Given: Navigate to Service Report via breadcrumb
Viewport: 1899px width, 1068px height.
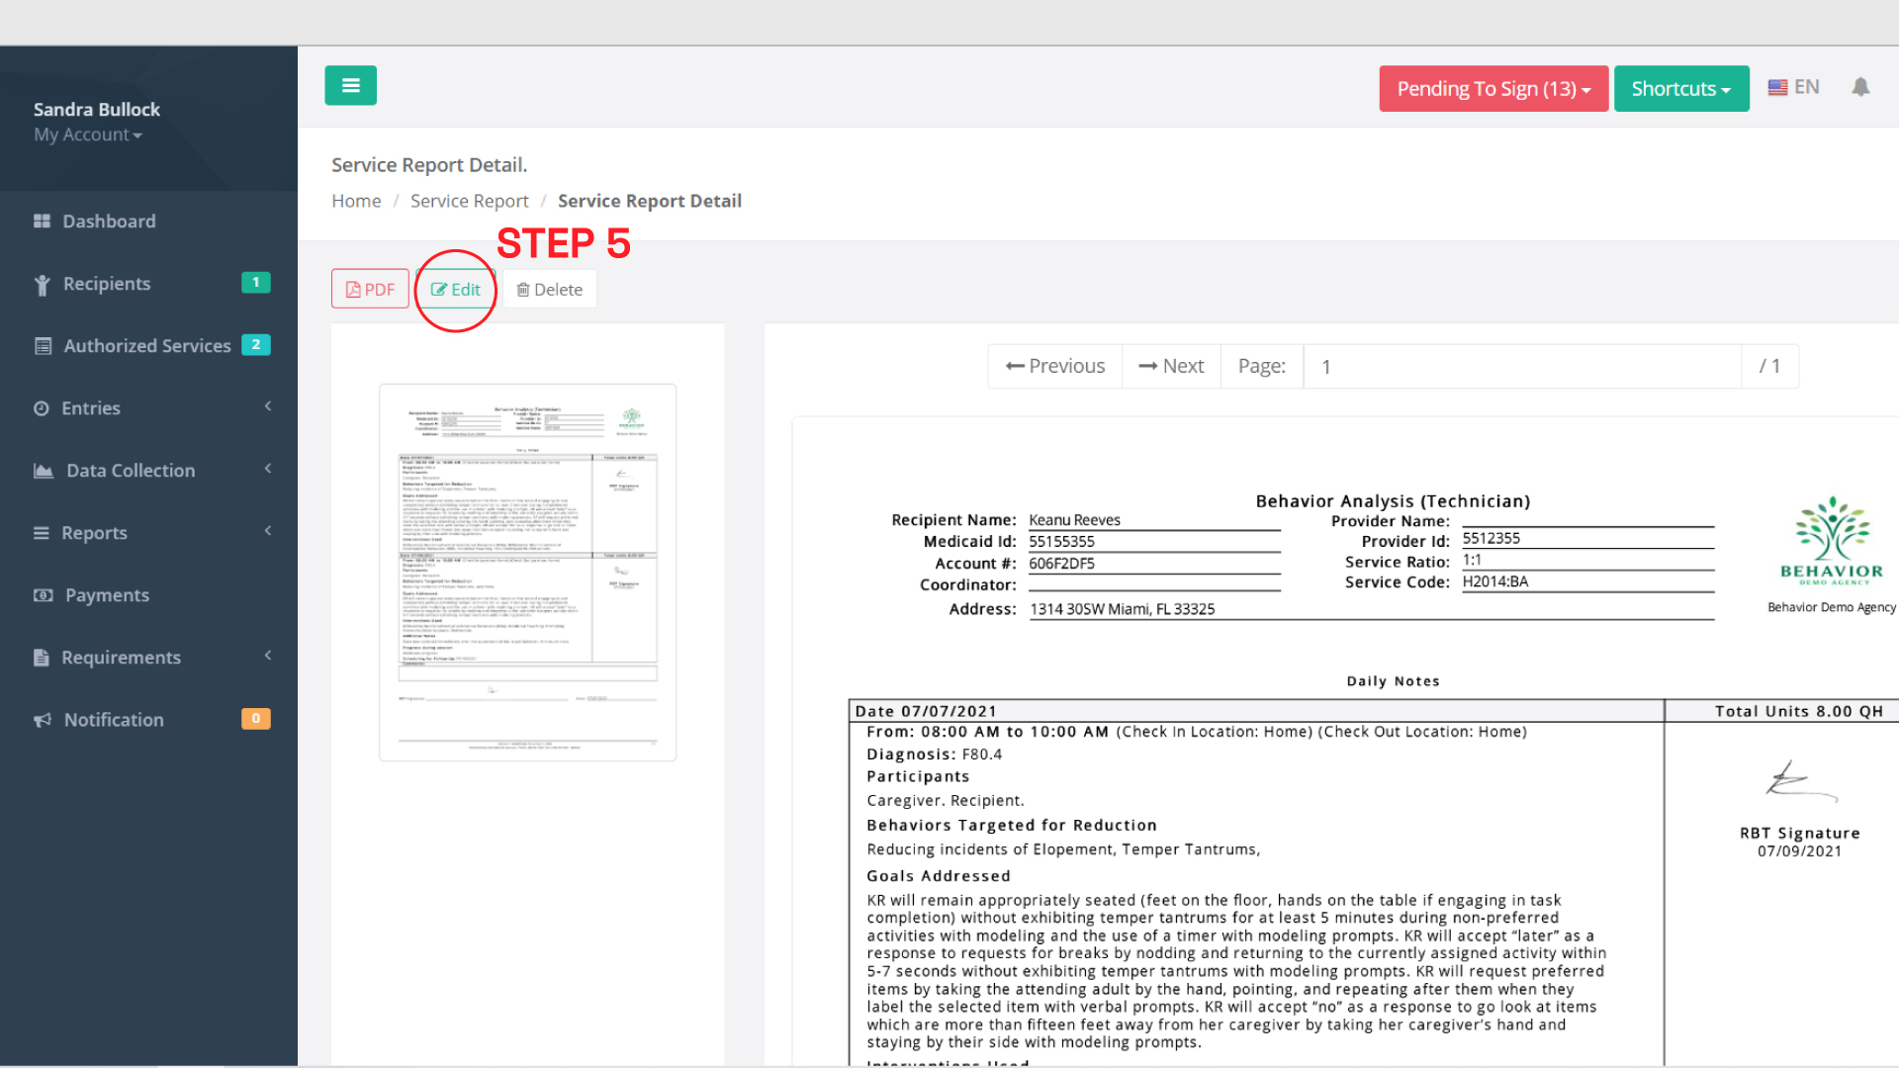Looking at the screenshot, I should pyautogui.click(x=469, y=200).
